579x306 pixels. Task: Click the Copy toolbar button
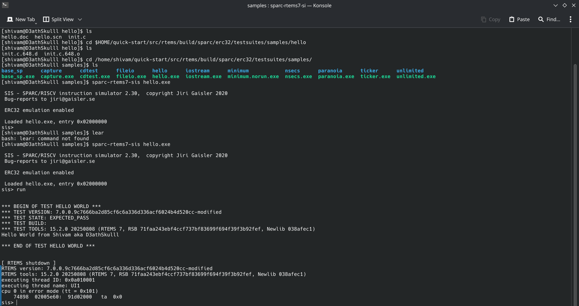490,19
